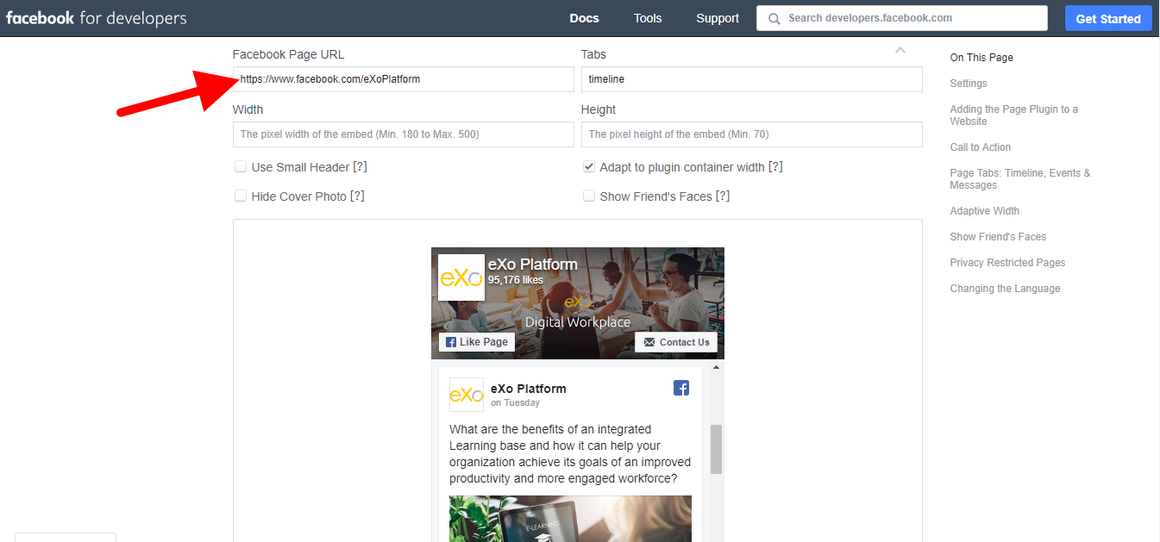Go to Settings section link
The width and height of the screenshot is (1160, 542).
click(x=969, y=84)
